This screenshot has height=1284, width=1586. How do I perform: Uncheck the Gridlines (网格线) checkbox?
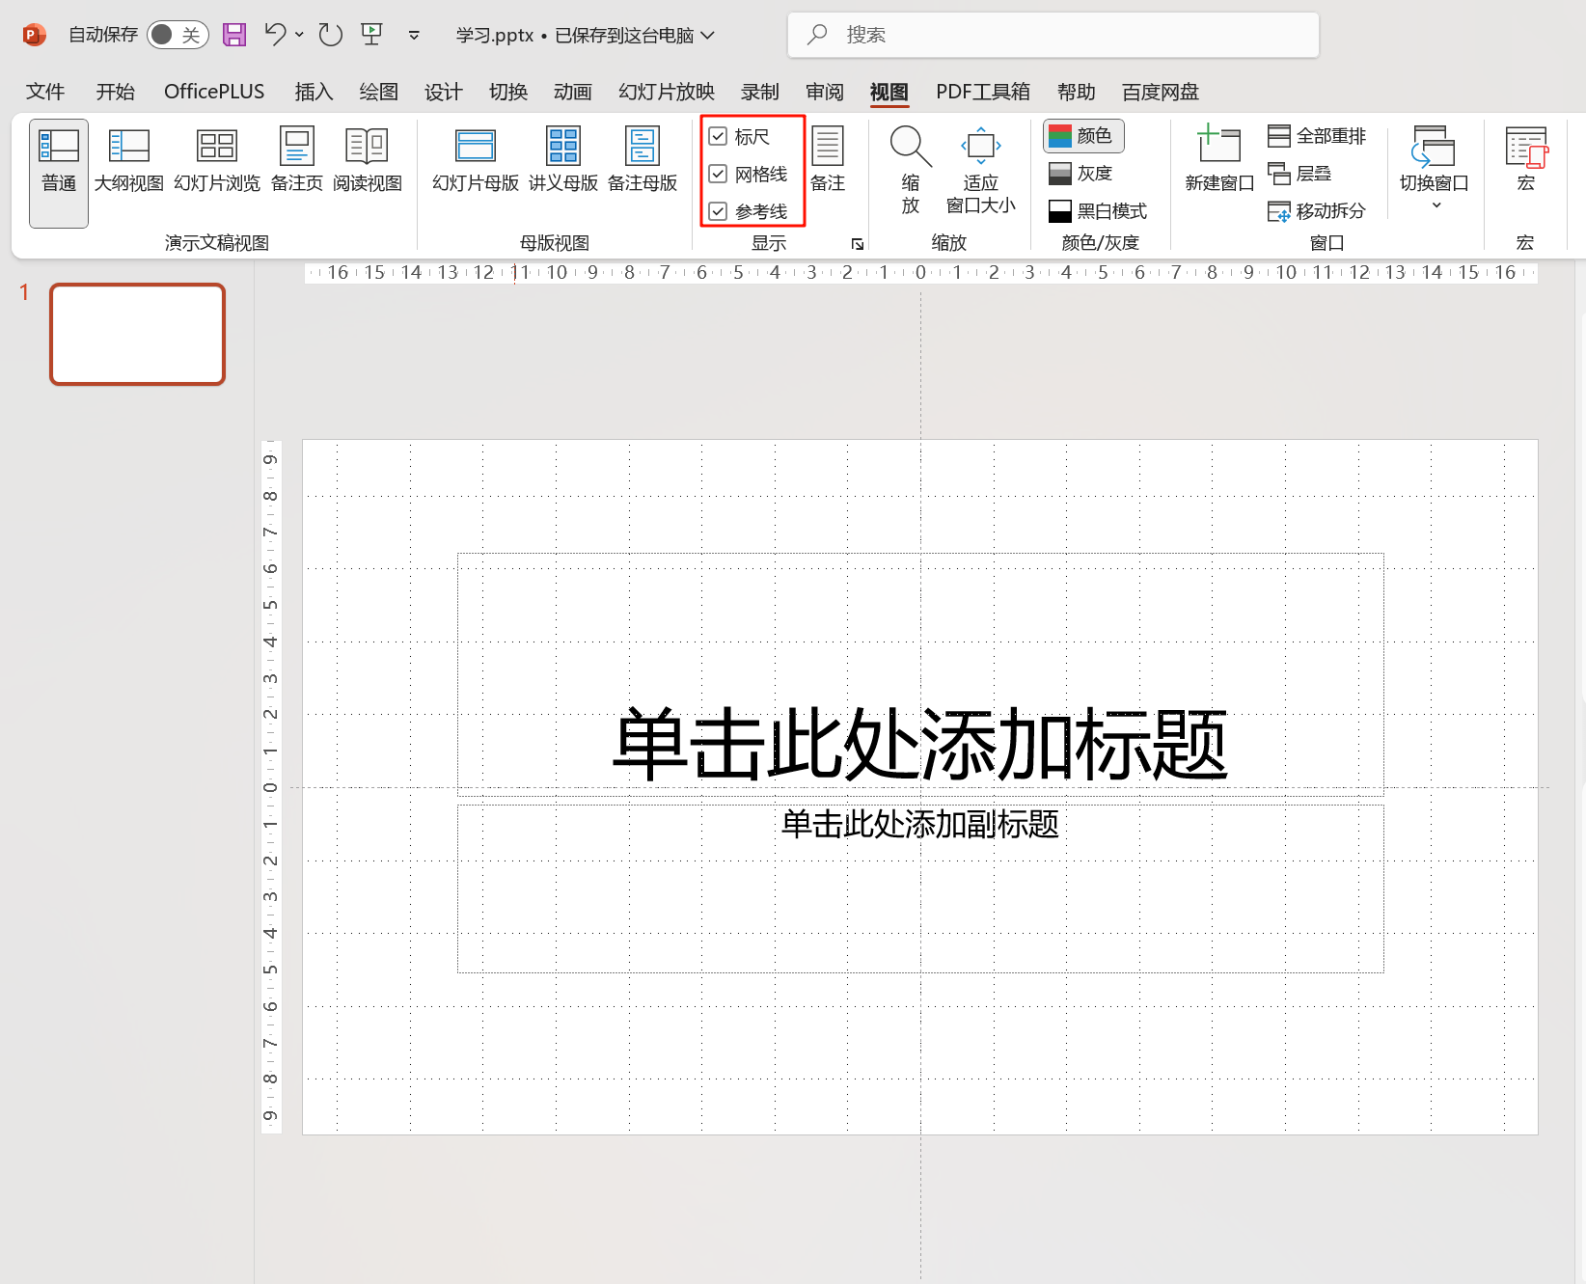coord(718,174)
